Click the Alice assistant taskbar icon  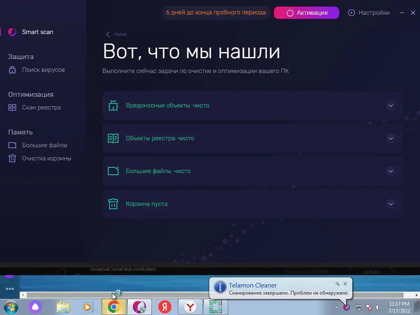click(x=35, y=307)
